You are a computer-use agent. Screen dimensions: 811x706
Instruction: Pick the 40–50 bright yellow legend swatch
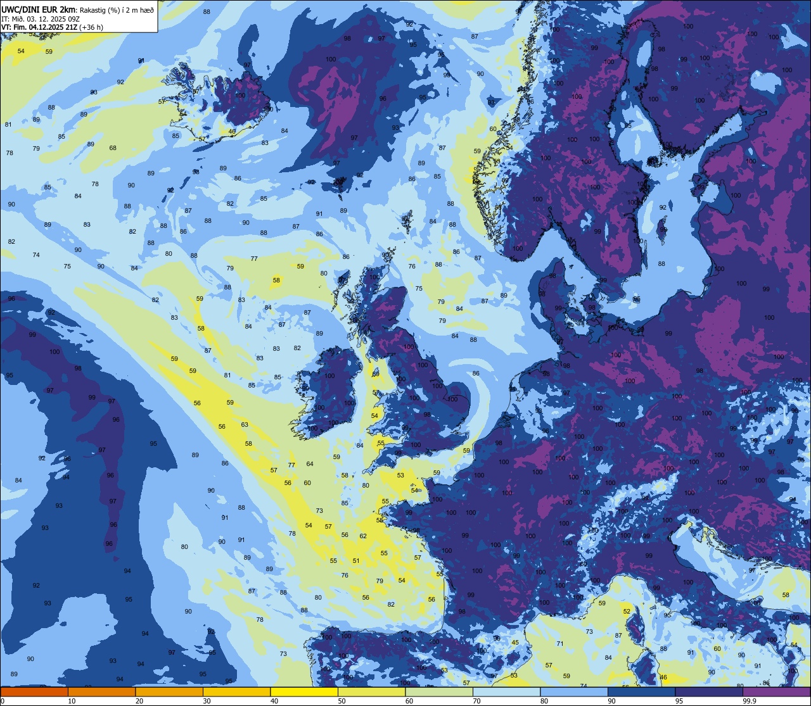304,691
